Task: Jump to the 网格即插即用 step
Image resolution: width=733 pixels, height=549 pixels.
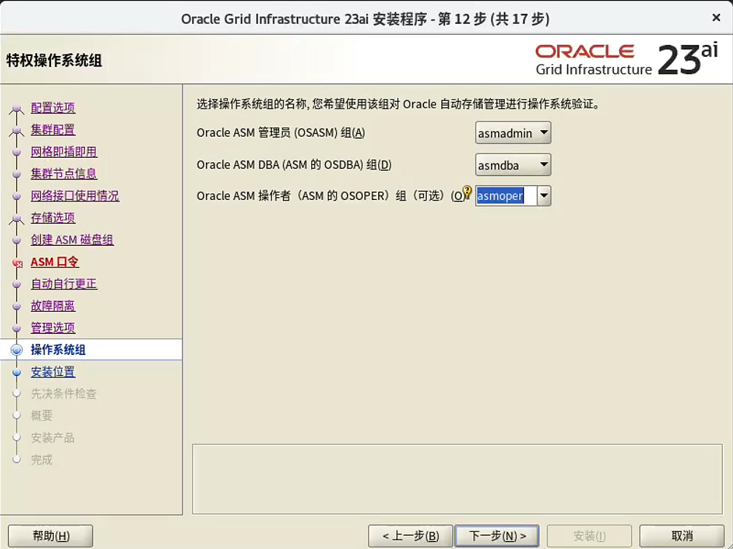Action: pyautogui.click(x=64, y=152)
